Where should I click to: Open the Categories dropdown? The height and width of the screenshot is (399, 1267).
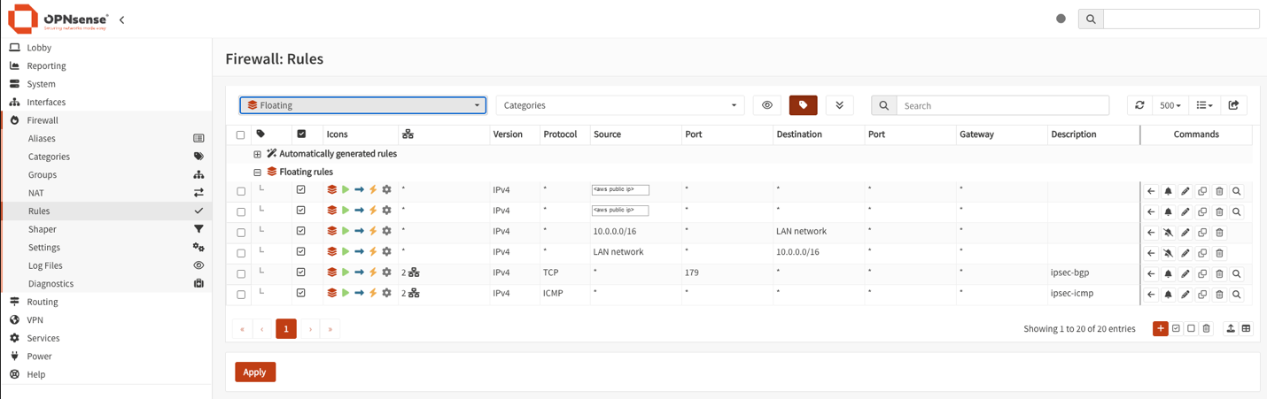(620, 105)
